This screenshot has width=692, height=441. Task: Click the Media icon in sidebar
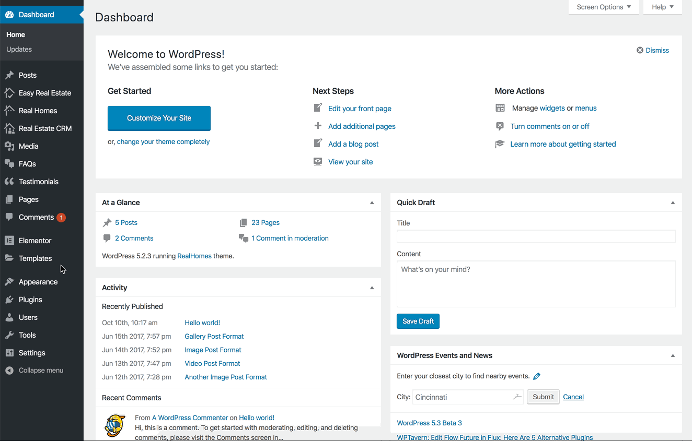pyautogui.click(x=9, y=146)
